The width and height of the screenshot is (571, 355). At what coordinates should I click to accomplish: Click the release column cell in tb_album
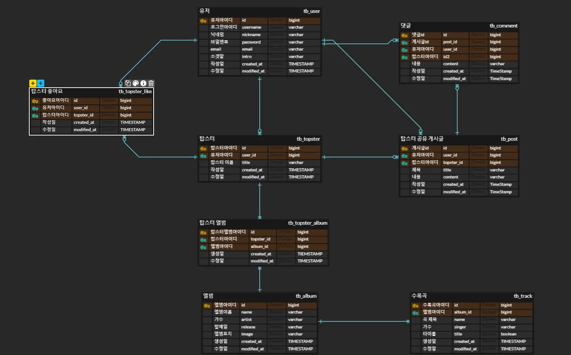[253, 327]
